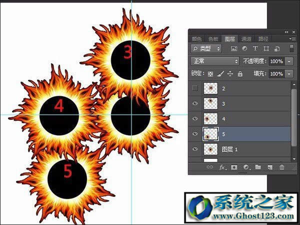Click the layers scroll down arrow
The width and height of the screenshot is (300, 225).
pyautogui.click(x=294, y=159)
